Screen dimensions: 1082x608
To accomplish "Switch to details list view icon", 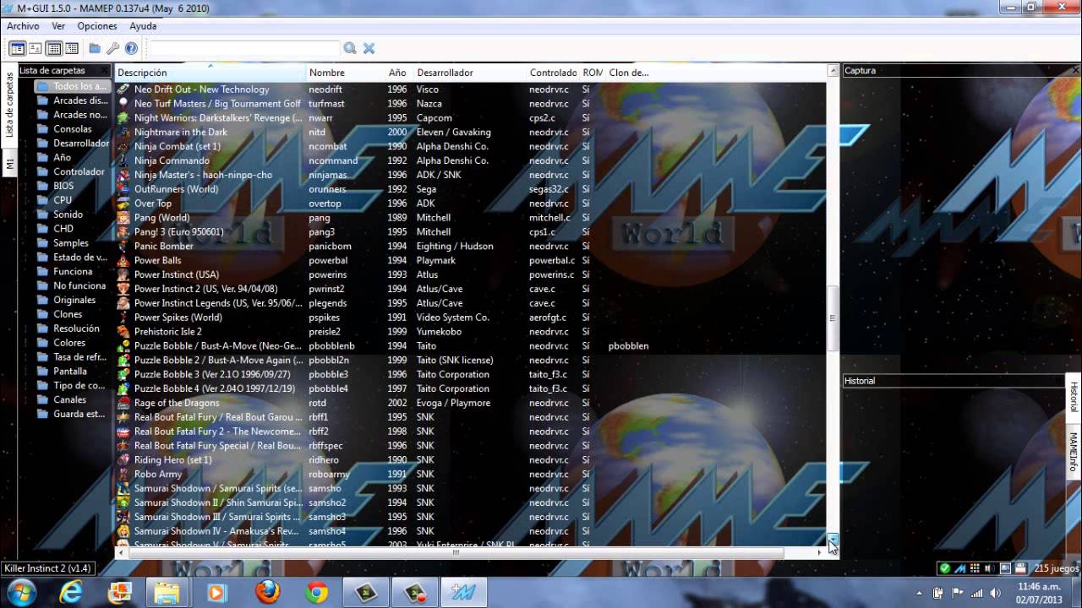I will click(x=54, y=48).
